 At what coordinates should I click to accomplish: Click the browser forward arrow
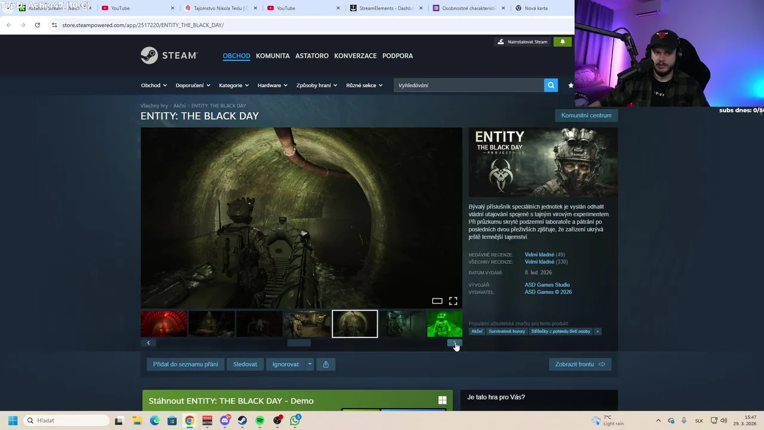click(23, 25)
